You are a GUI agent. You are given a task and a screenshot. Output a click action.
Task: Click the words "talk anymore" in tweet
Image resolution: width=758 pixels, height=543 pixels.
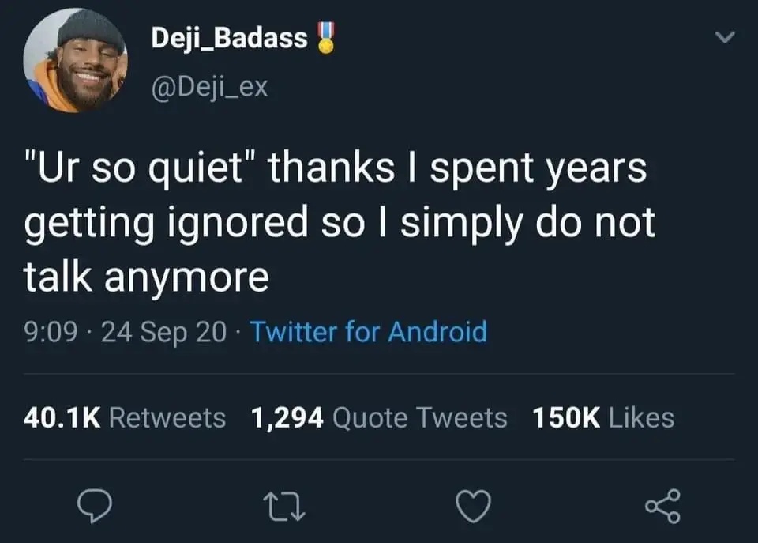pyautogui.click(x=147, y=277)
